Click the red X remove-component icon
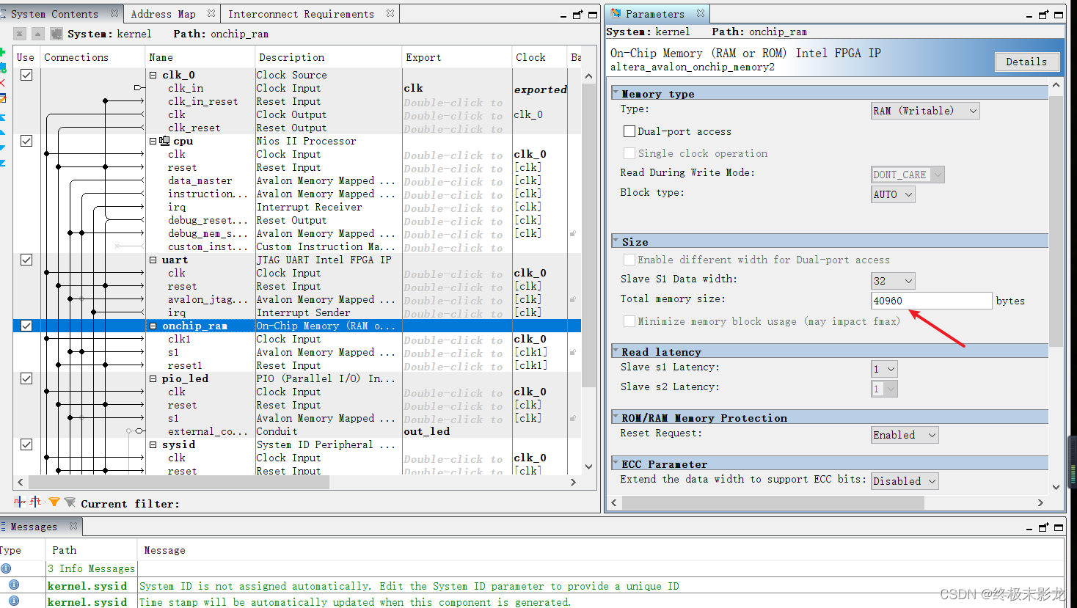The width and height of the screenshot is (1077, 608). [2, 83]
